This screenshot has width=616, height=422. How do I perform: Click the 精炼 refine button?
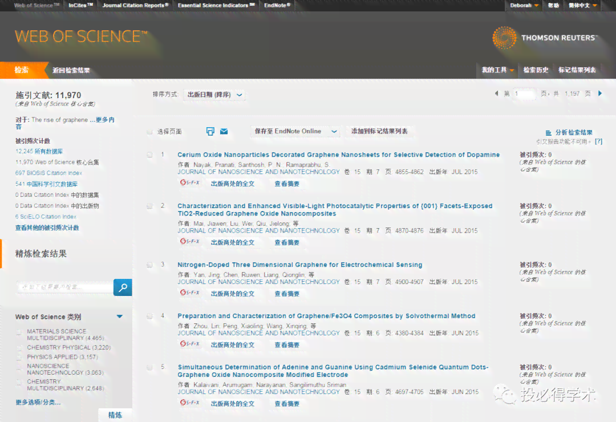point(115,415)
